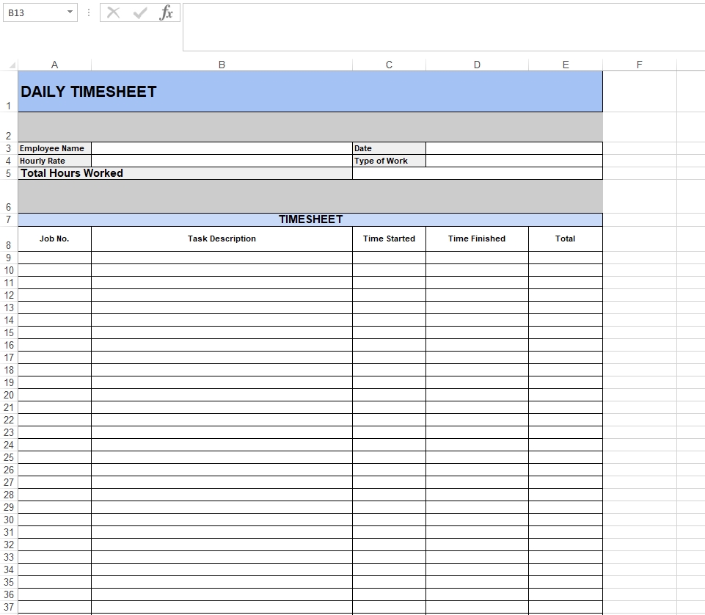Select column B header
The height and width of the screenshot is (615, 705).
222,65
